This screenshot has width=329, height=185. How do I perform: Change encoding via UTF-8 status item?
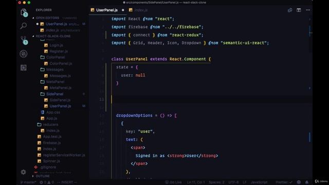point(233,182)
